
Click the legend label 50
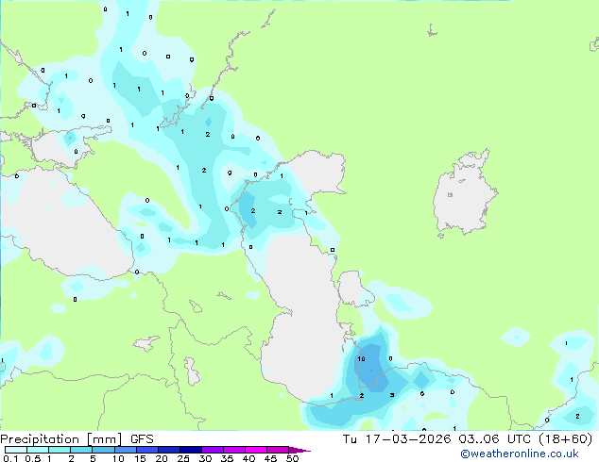coord(292,458)
